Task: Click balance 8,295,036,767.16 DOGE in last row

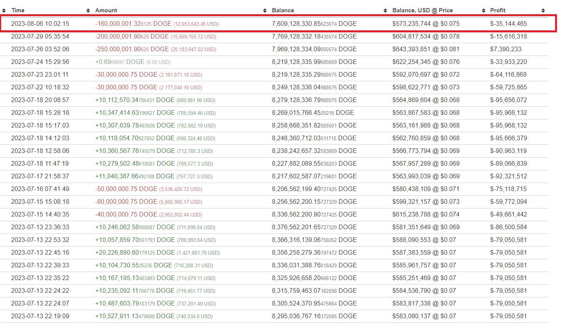Action: point(314,316)
